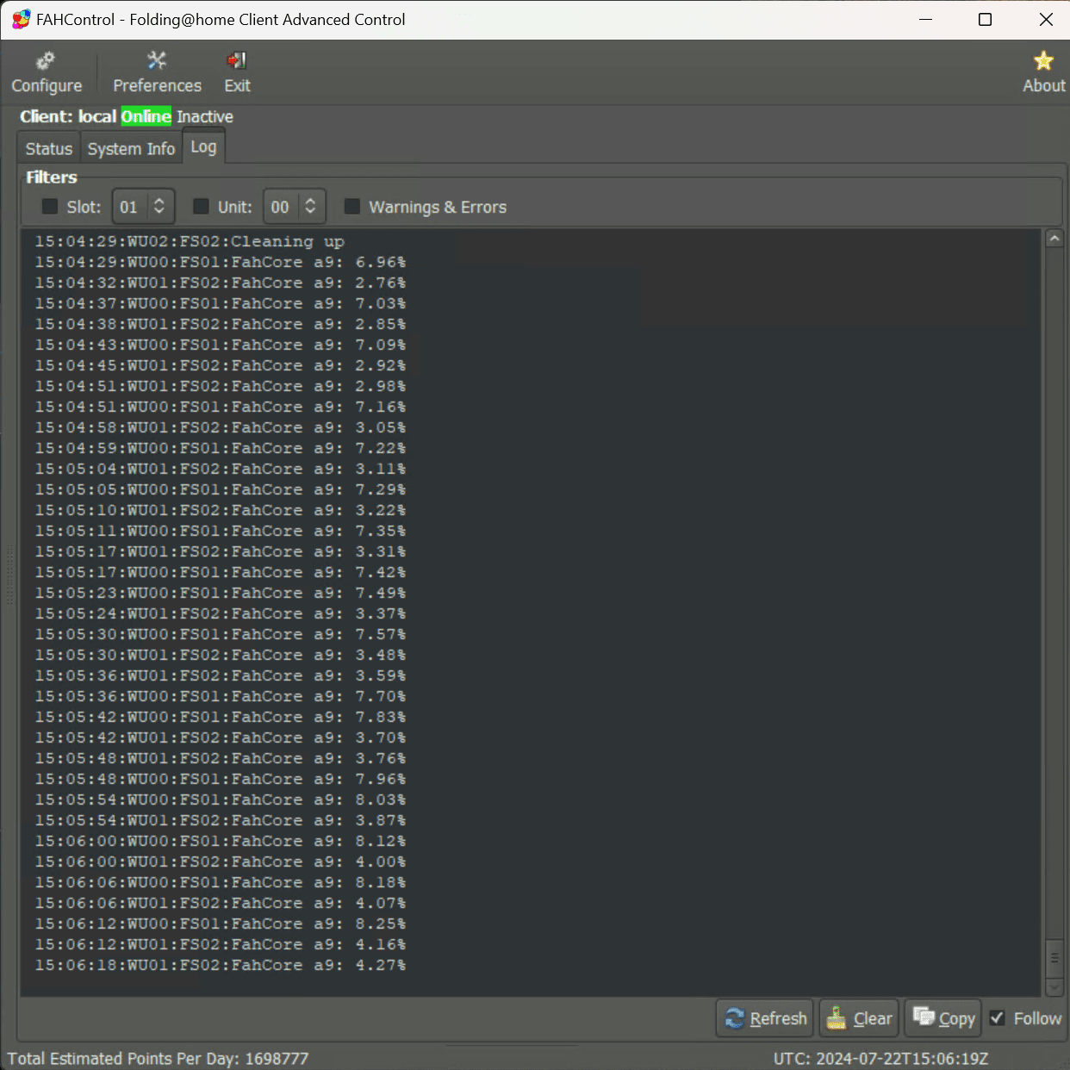Clear the log with Clear button
This screenshot has width=1070, height=1070.
[x=859, y=1018]
